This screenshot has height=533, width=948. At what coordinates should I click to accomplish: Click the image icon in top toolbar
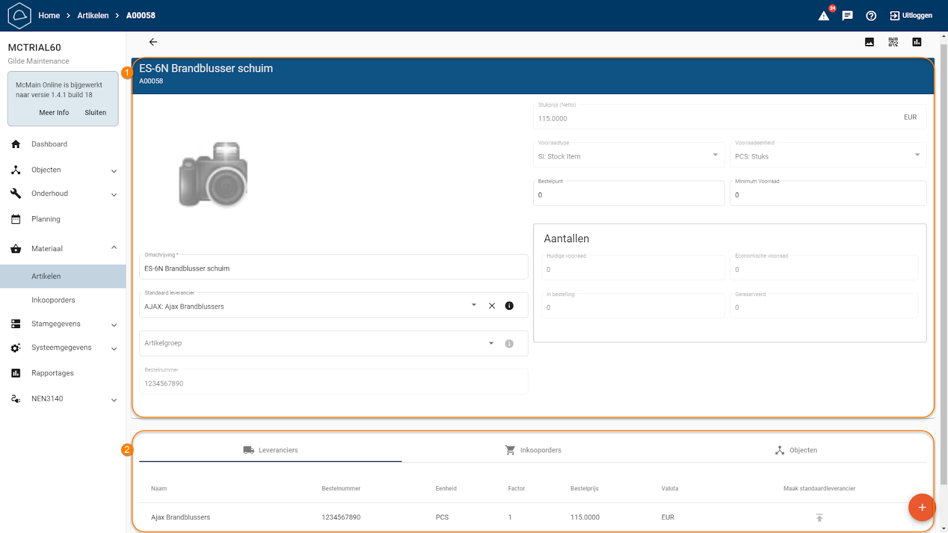tap(869, 42)
